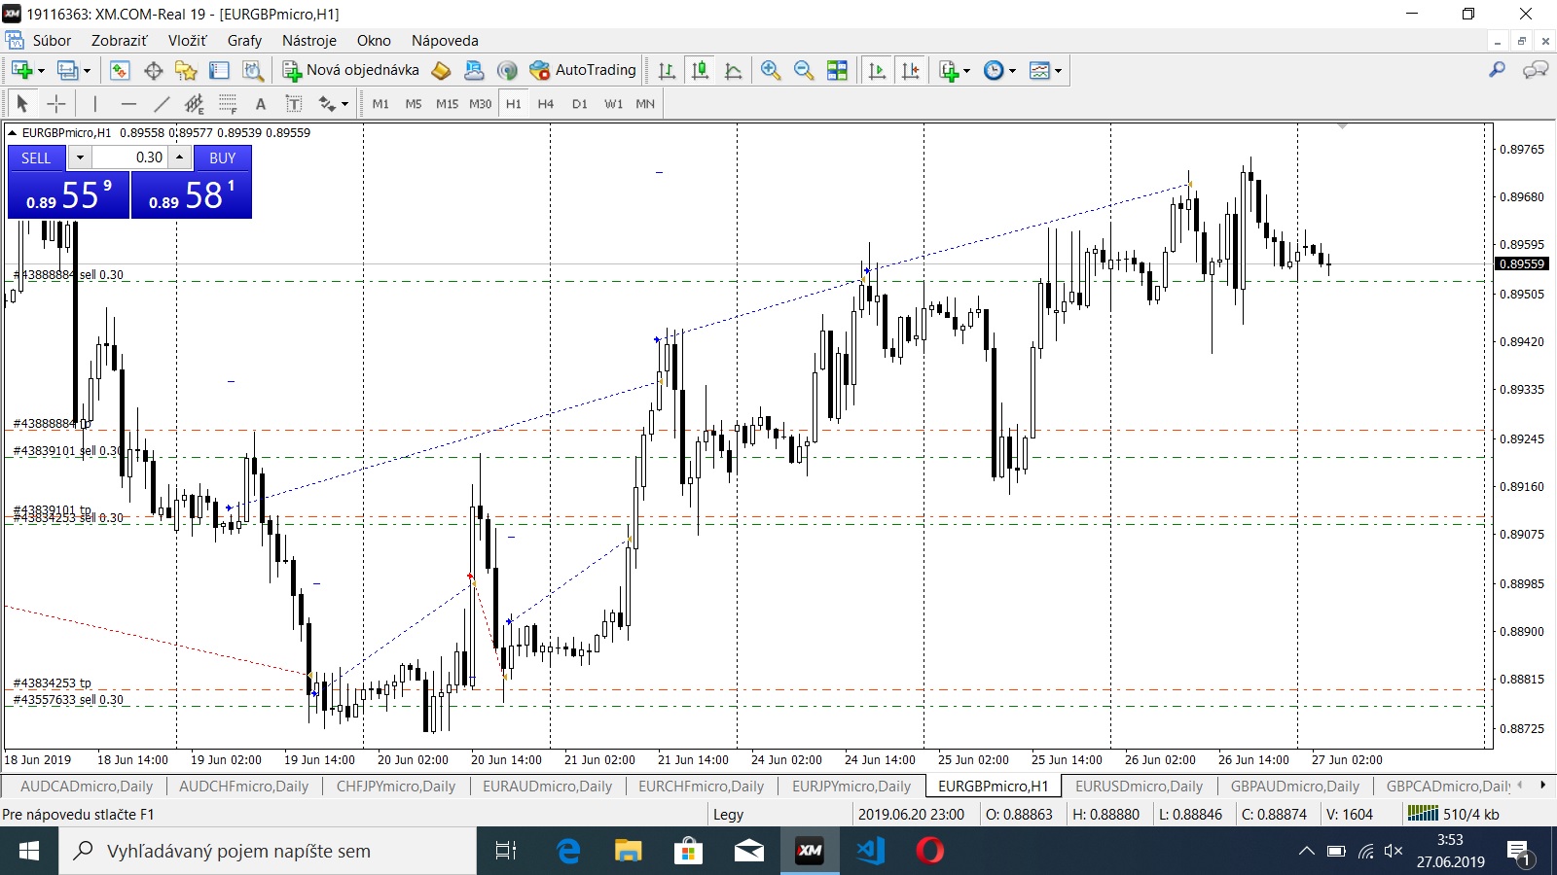Screen dimensions: 1557x875
Task: Select the vertical line drawing tool
Action: pos(95,103)
